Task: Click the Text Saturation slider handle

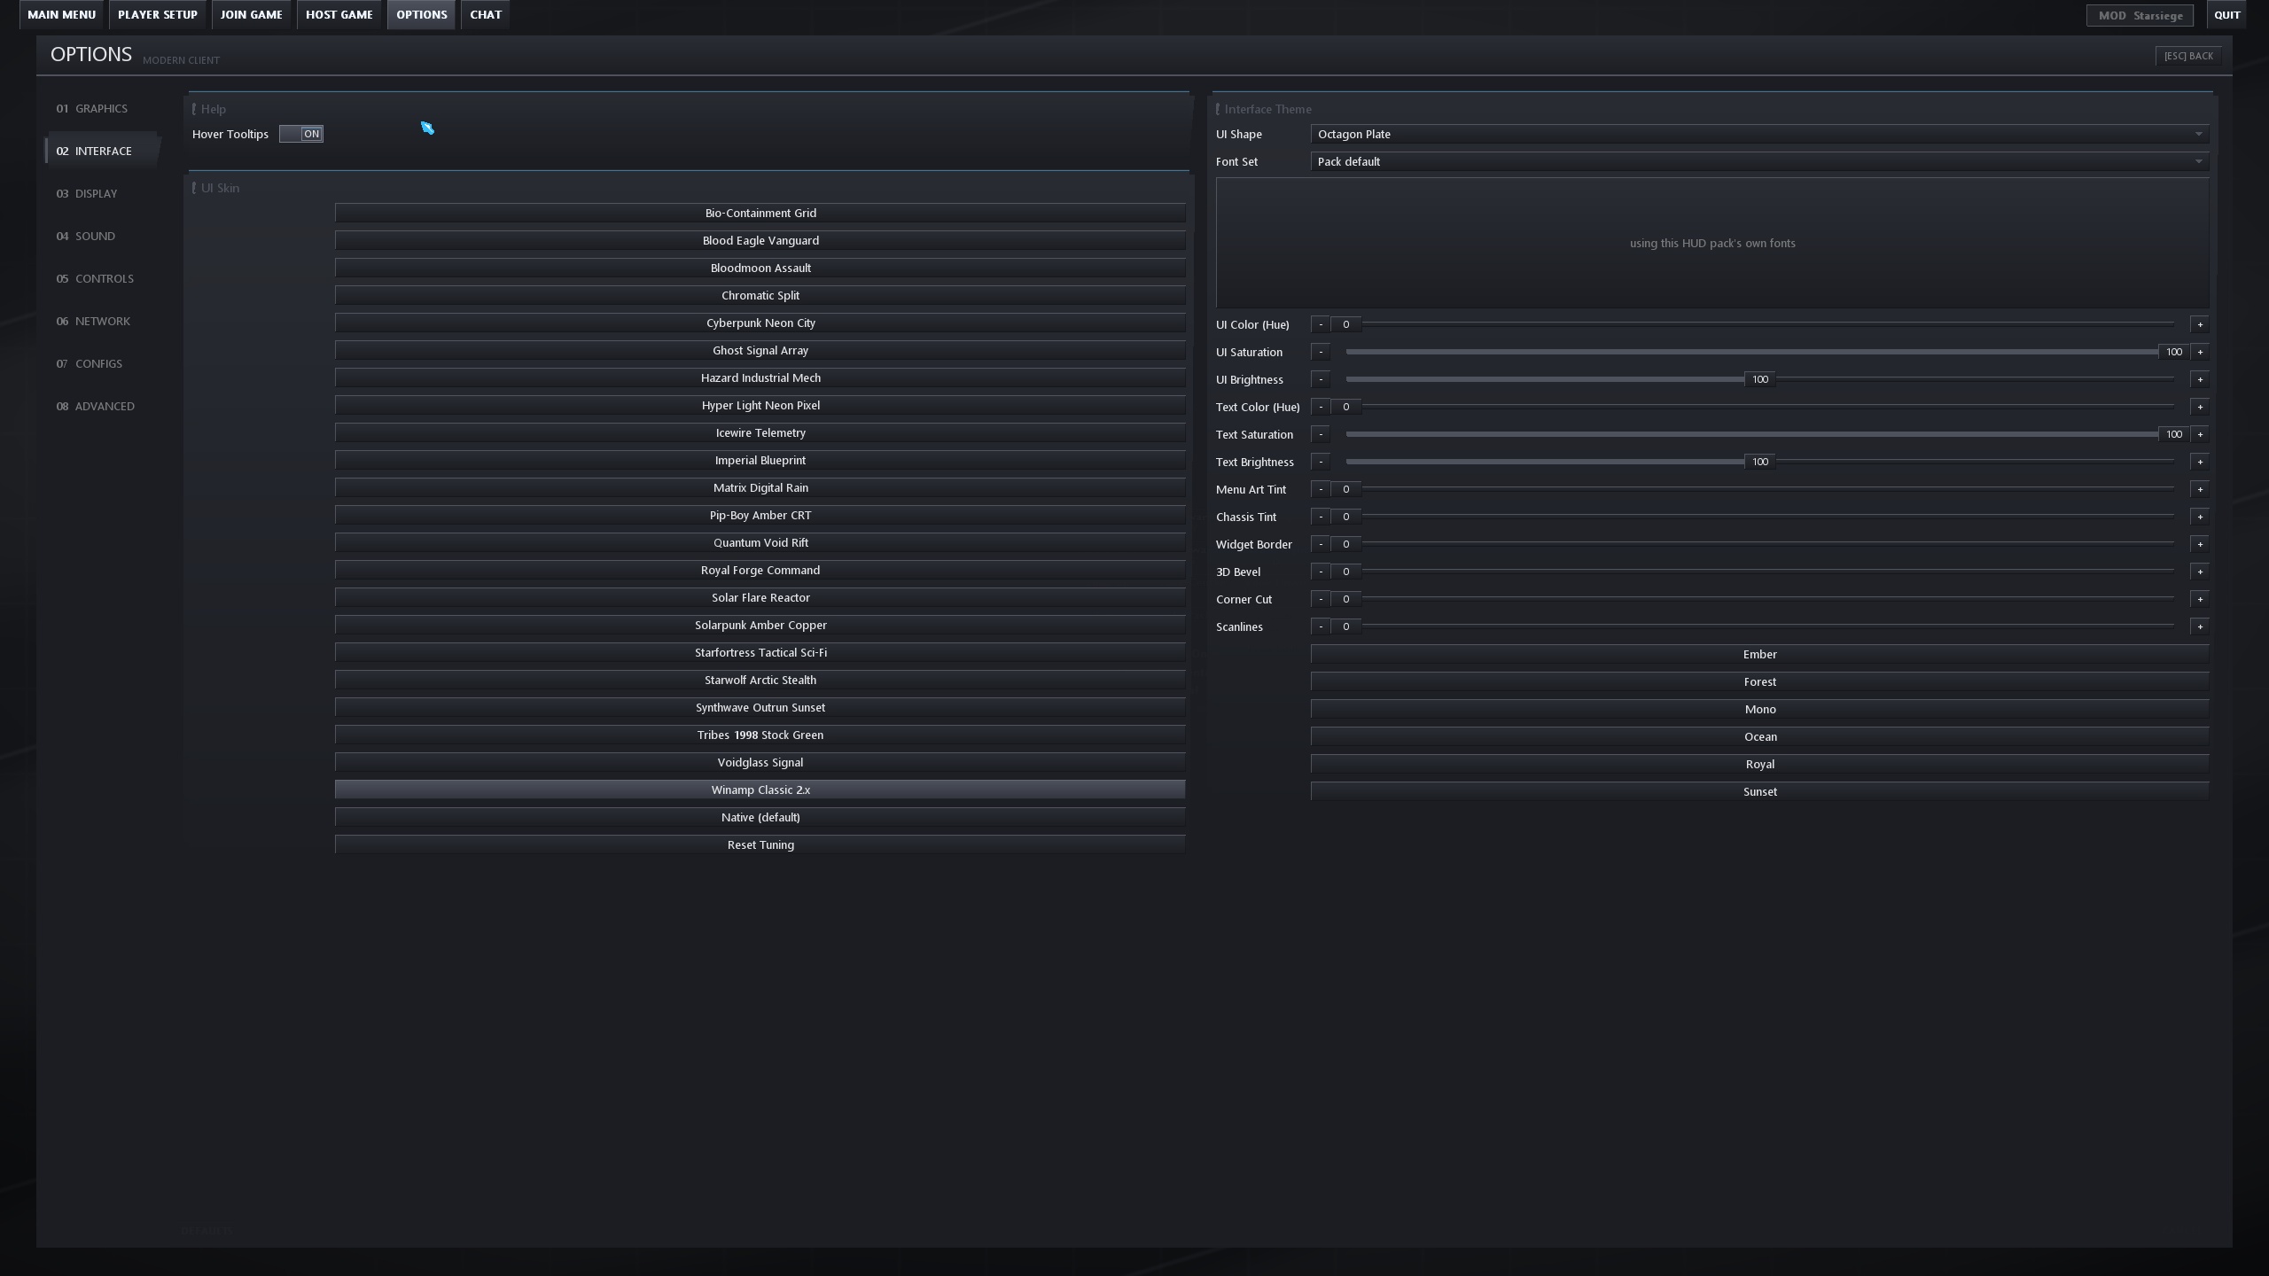Action: click(x=2173, y=434)
